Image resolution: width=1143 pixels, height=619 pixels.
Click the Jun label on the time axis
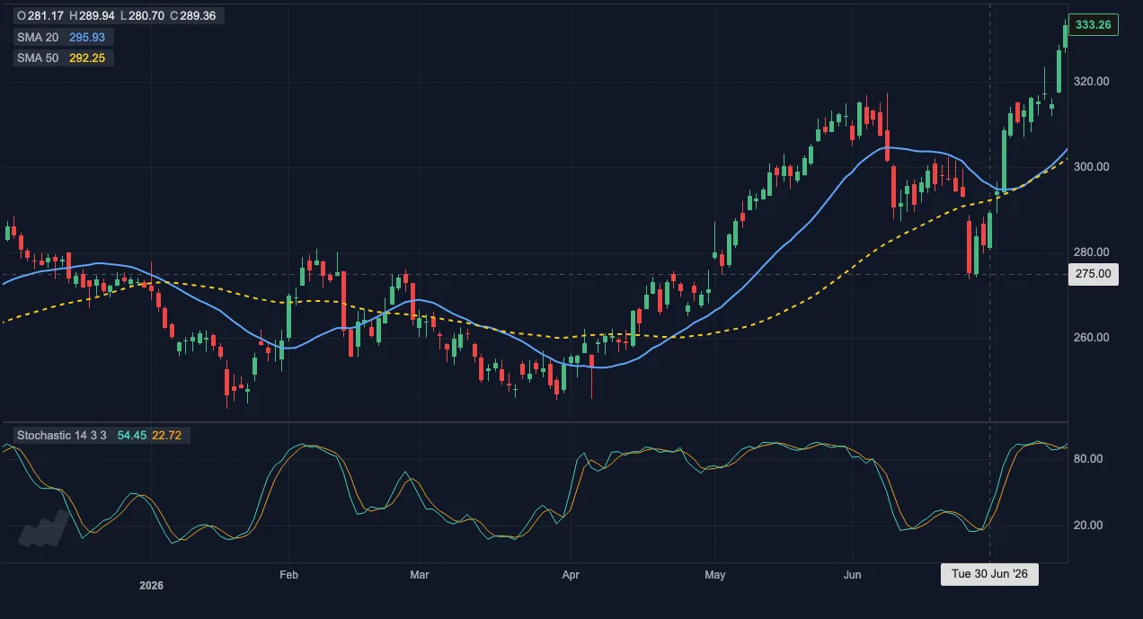[853, 573]
